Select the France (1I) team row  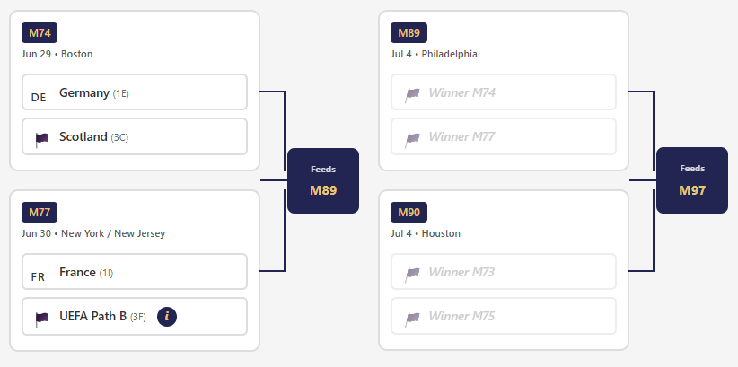pyautogui.click(x=135, y=272)
